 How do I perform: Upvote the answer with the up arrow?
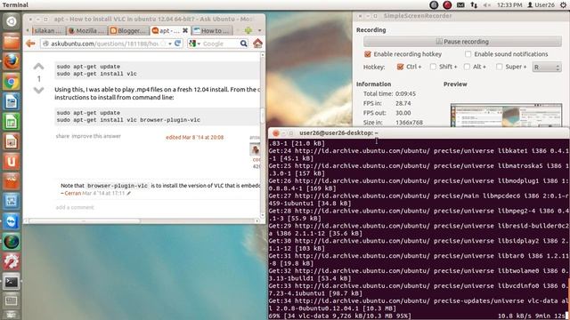pos(38,67)
